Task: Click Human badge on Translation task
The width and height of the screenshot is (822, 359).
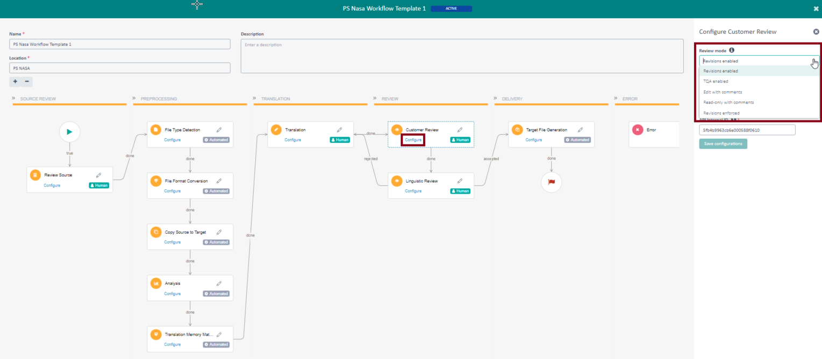Action: [x=340, y=140]
